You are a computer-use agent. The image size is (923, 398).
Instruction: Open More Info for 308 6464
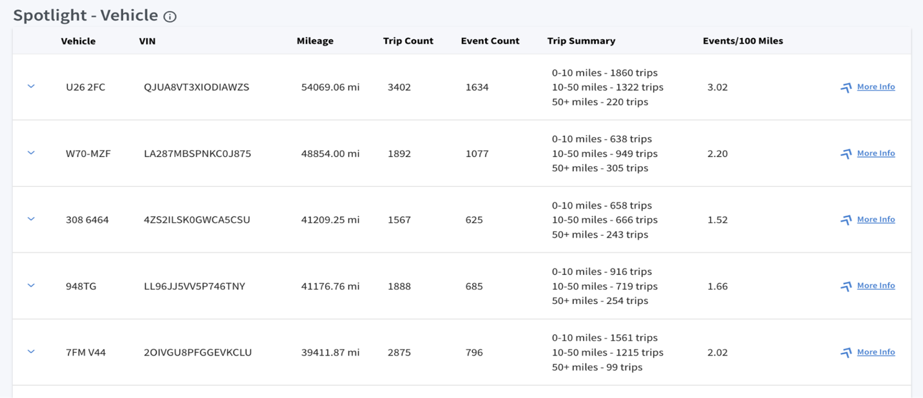pos(876,220)
